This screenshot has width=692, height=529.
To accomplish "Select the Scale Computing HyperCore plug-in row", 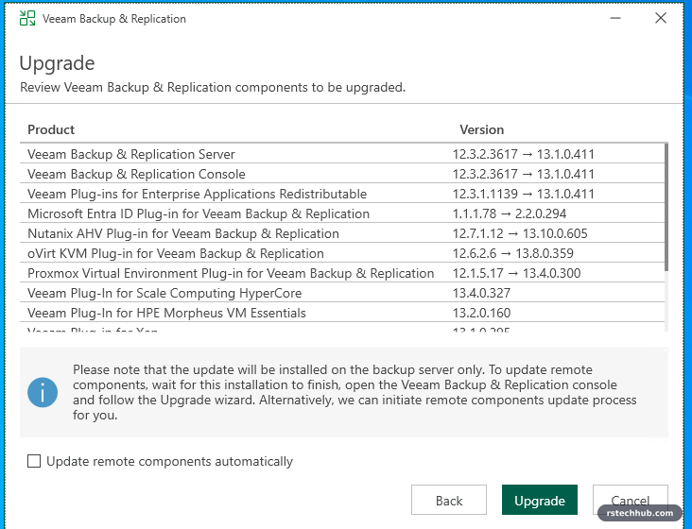I will (x=342, y=293).
